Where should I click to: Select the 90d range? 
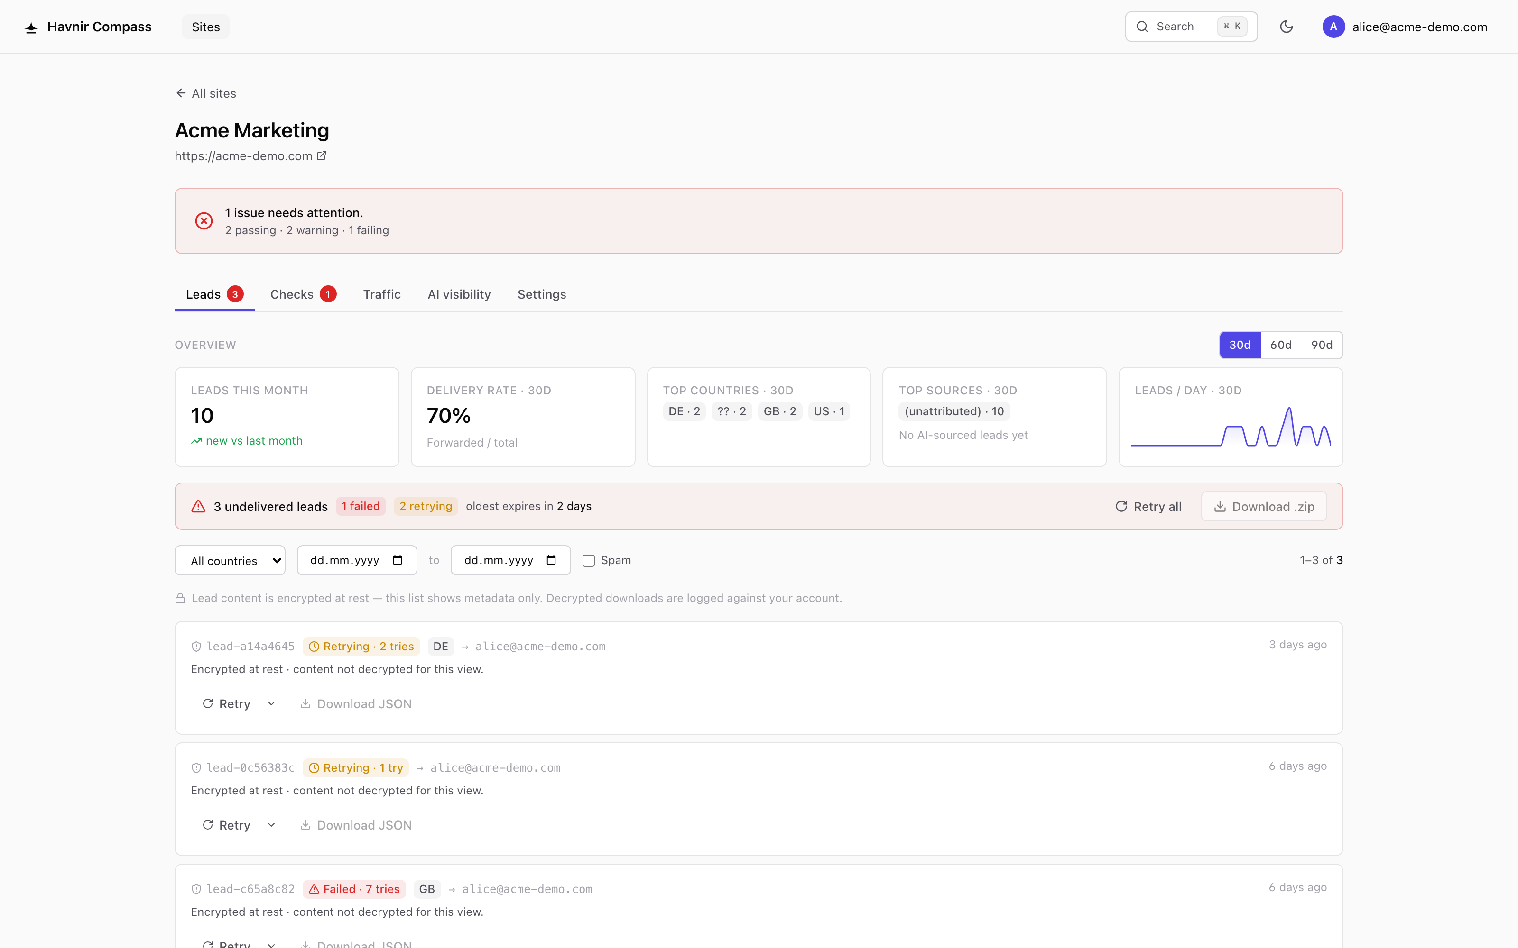(1322, 345)
